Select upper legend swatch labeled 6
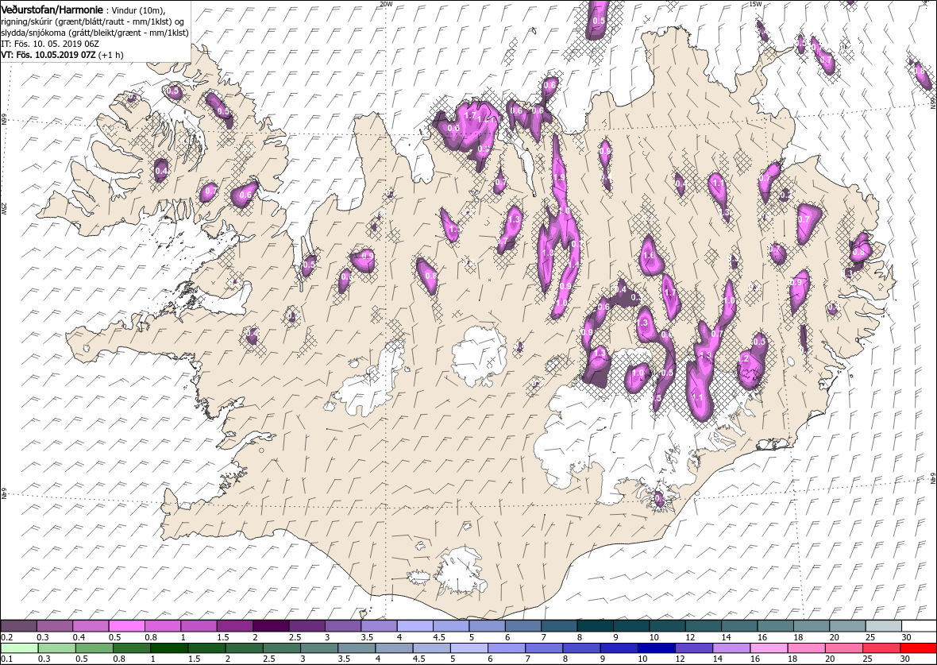This screenshot has width=937, height=665. click(522, 626)
